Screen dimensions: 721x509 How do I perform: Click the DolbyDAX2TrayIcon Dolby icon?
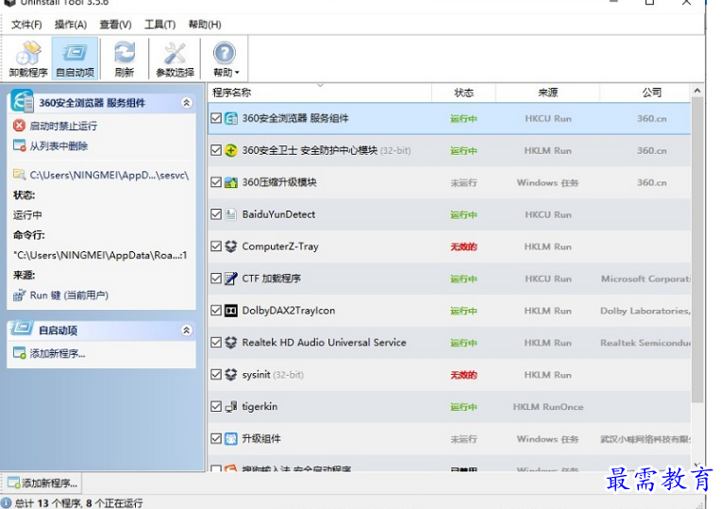(231, 311)
